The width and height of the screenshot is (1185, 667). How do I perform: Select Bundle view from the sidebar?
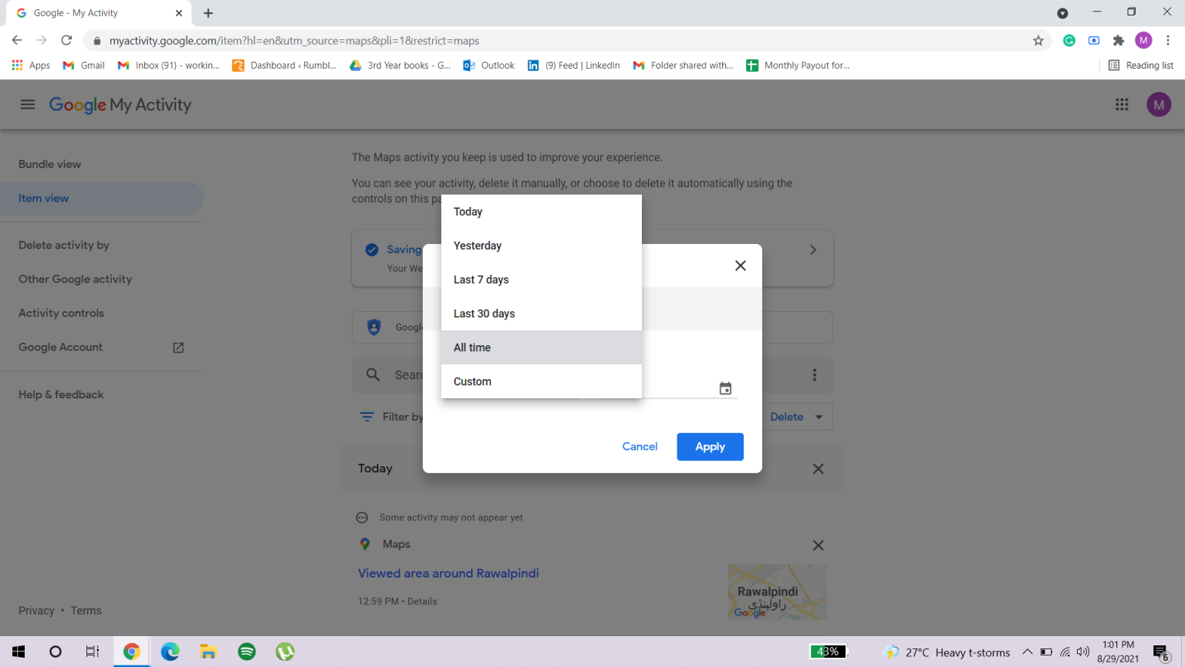(49, 164)
